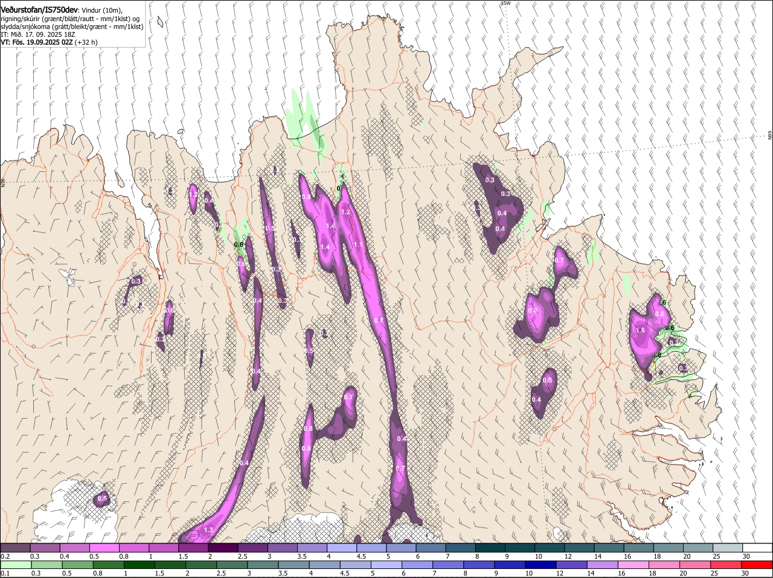Select the lower legend pink 16 swatch

634,565
